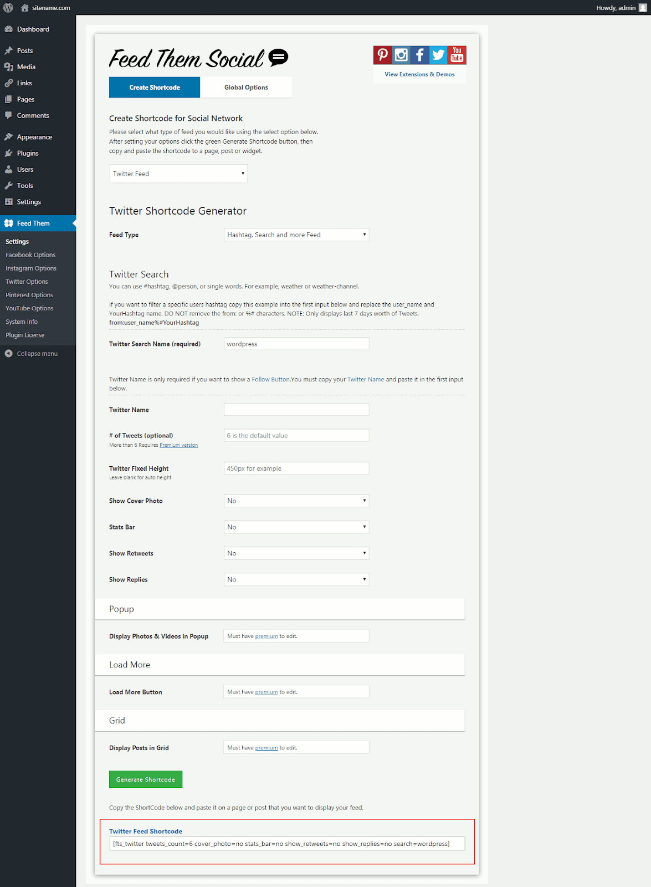Click the Pages document icon
This screenshot has width=651, height=887.
(8, 99)
